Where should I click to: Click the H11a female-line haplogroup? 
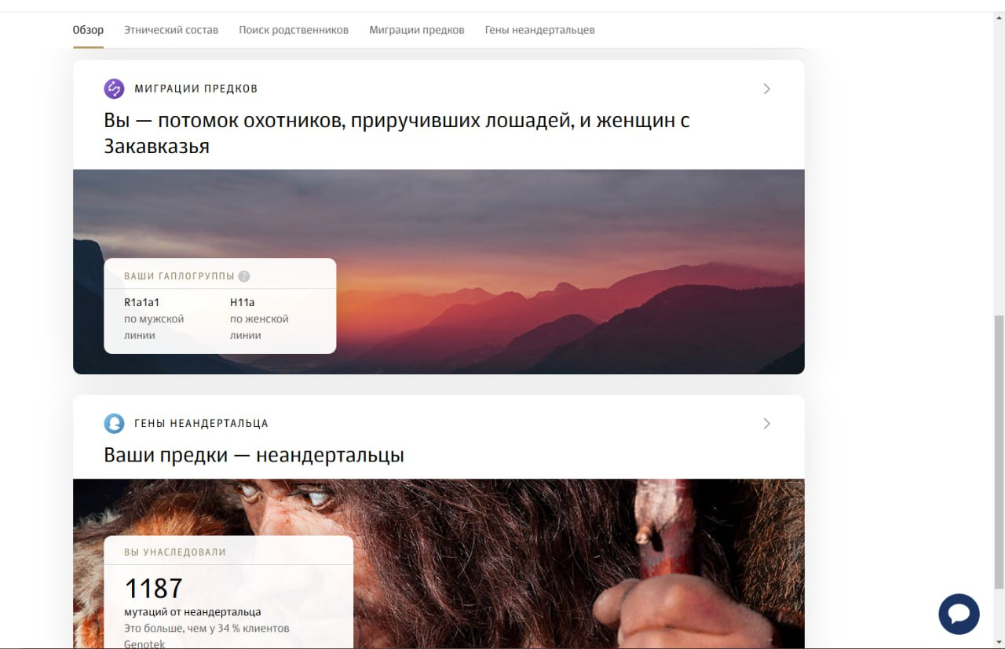coord(243,302)
